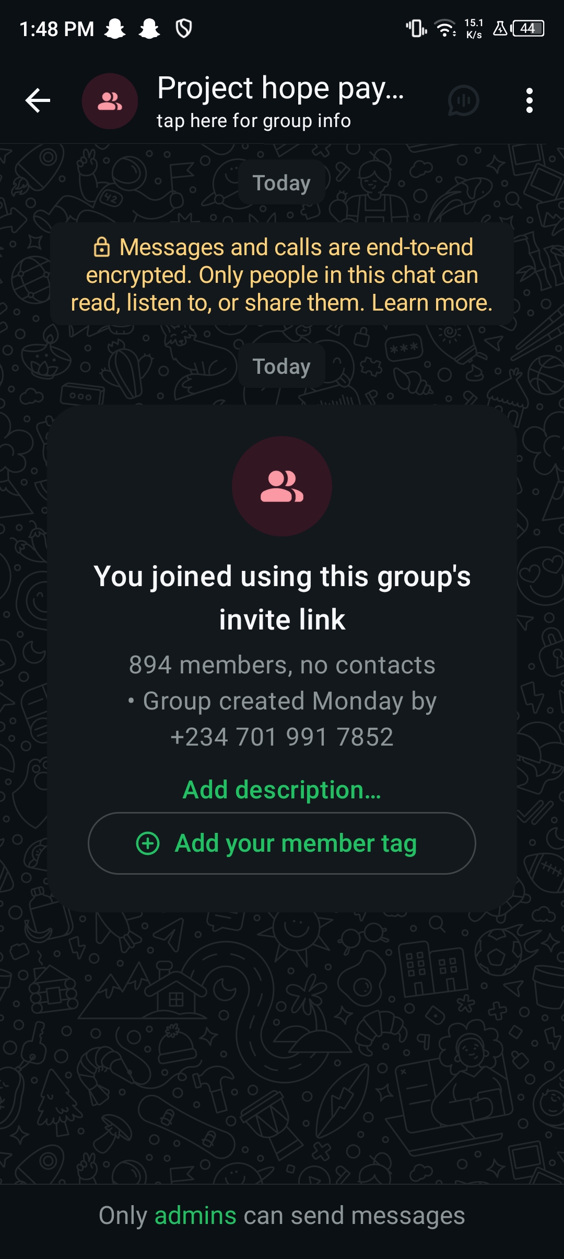
Task: Start a voice chat with the waveform icon
Action: pos(463,100)
